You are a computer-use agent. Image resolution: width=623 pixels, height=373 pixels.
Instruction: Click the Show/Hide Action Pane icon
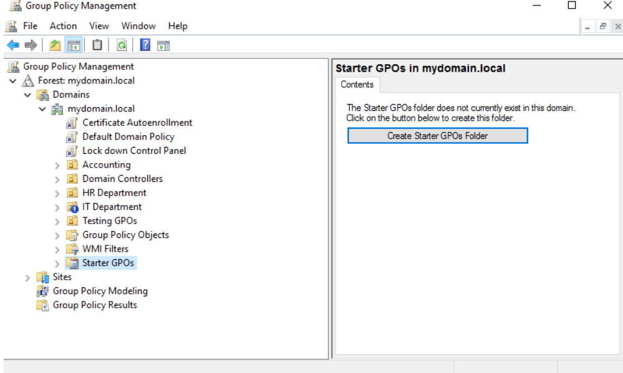(x=163, y=45)
